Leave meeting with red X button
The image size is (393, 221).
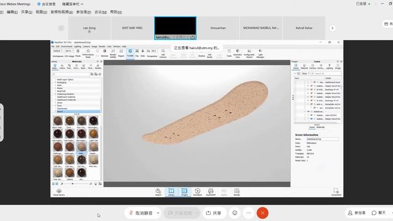click(262, 213)
